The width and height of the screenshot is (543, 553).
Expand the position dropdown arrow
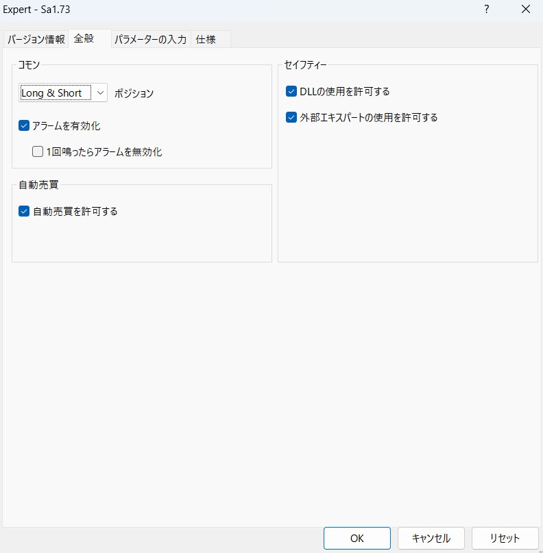point(100,93)
